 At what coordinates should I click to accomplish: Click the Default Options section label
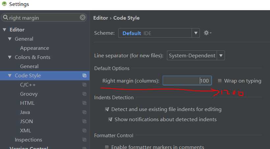(112, 68)
